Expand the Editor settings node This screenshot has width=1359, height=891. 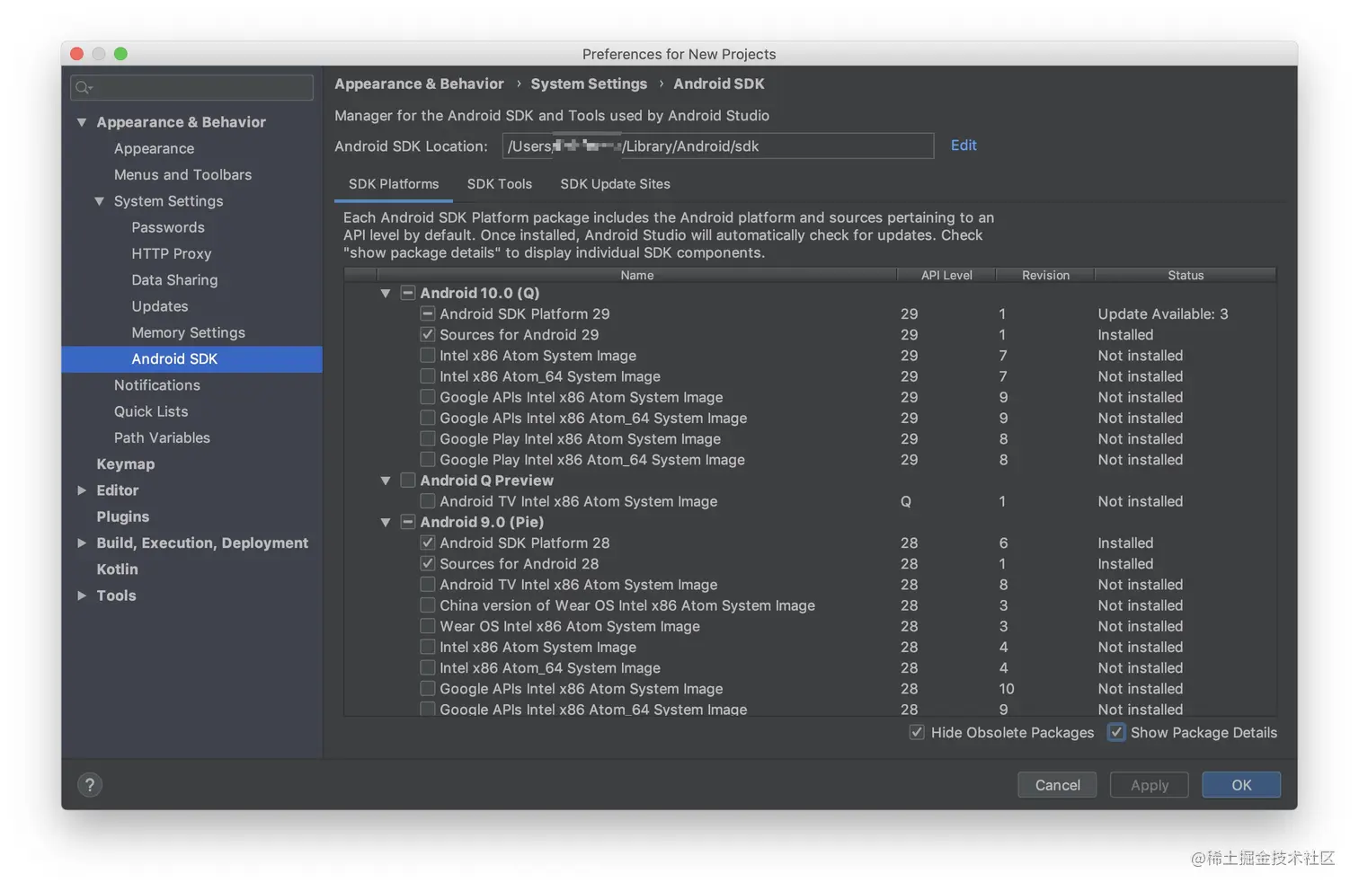[x=82, y=490]
